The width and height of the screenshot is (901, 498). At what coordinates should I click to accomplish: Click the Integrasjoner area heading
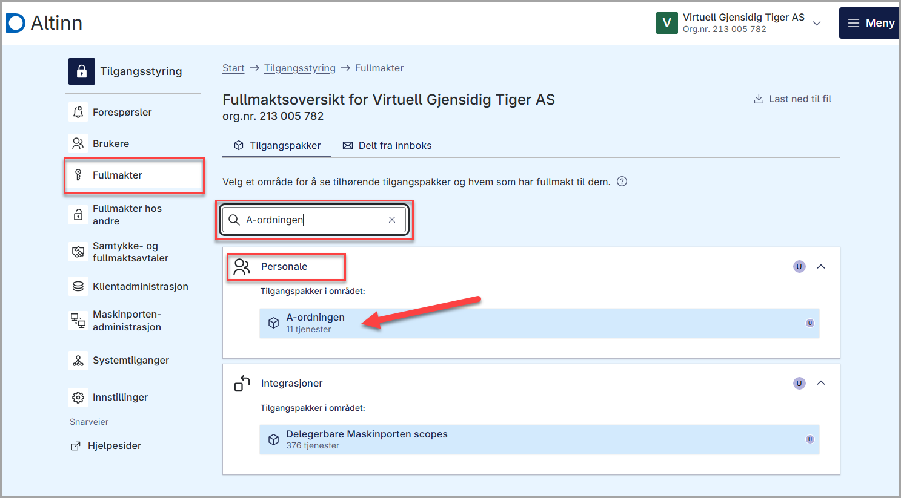291,384
